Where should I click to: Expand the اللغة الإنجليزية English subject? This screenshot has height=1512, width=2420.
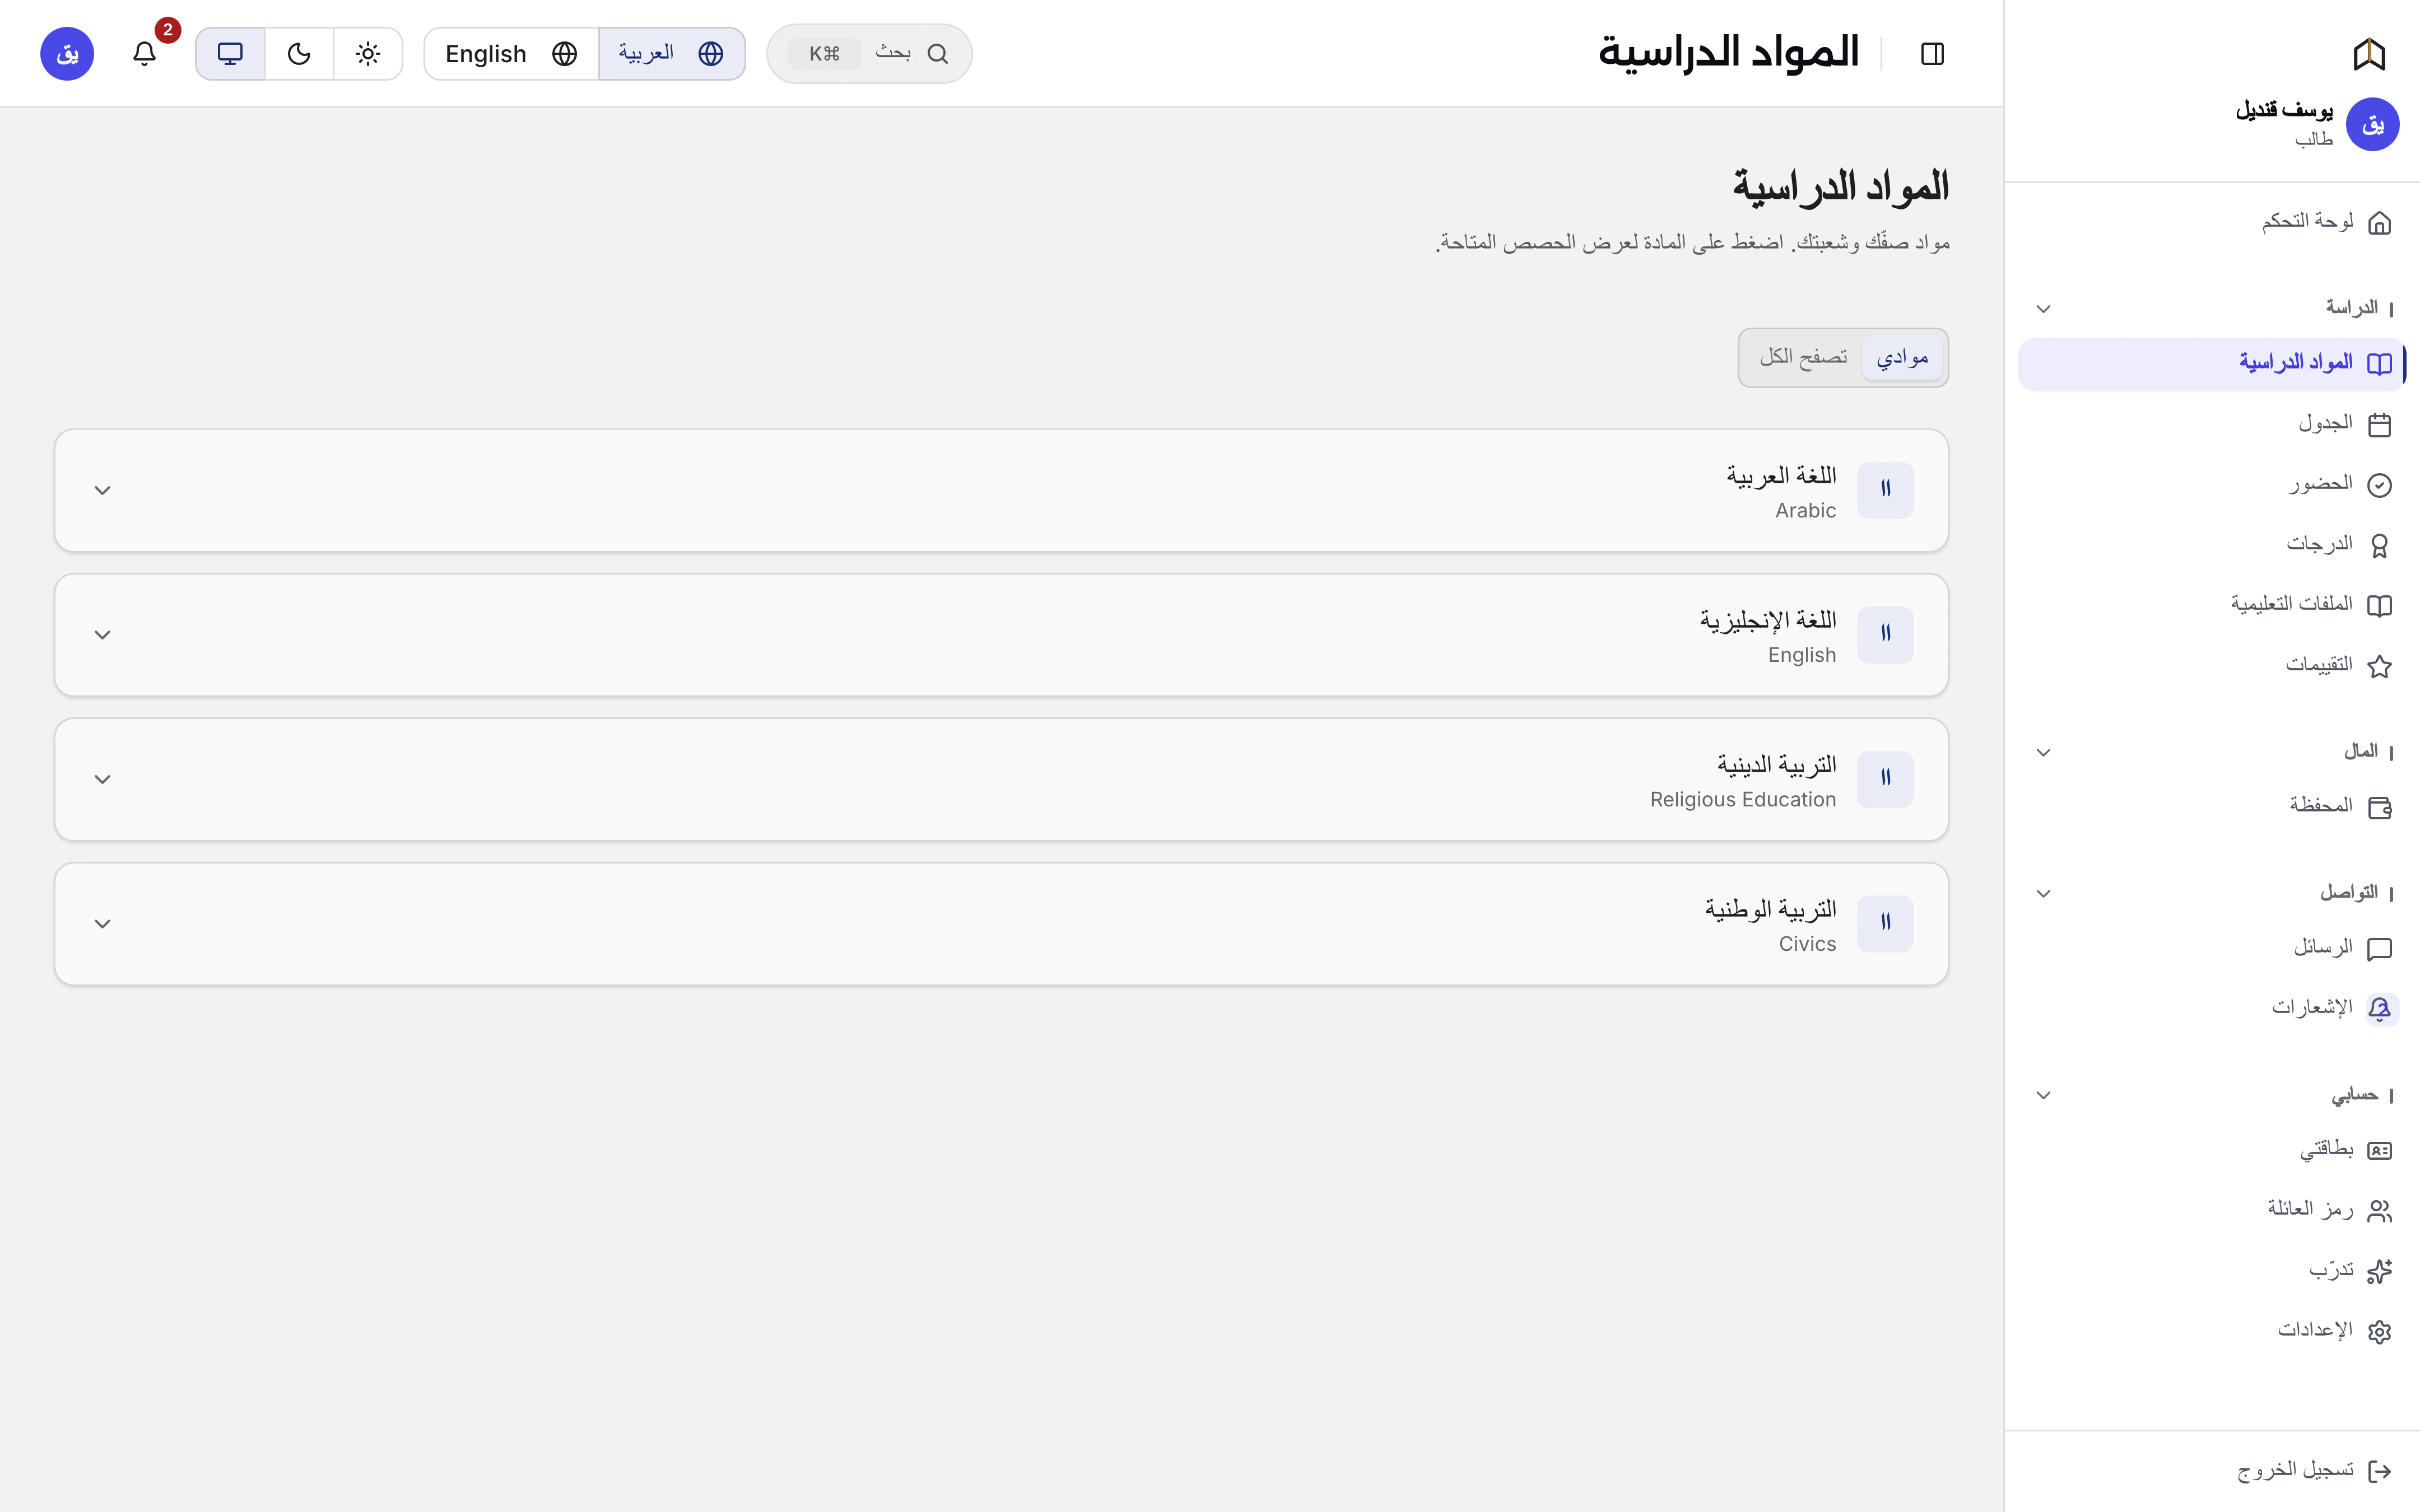[x=1001, y=635]
